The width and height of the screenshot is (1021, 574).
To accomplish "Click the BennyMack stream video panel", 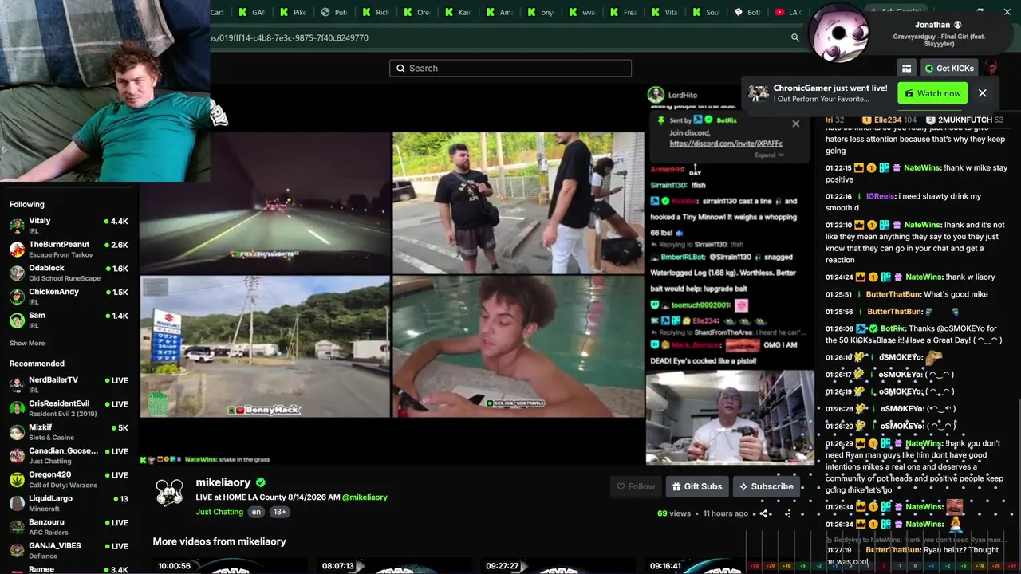I will pyautogui.click(x=265, y=347).
